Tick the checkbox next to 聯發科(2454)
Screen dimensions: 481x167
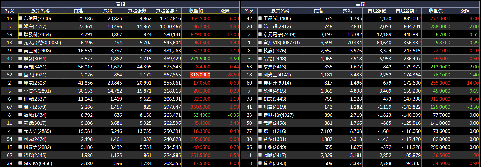click(x=20, y=34)
